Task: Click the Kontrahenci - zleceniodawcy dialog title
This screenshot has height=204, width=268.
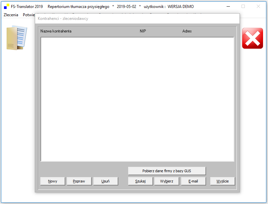Action: tap(63, 19)
